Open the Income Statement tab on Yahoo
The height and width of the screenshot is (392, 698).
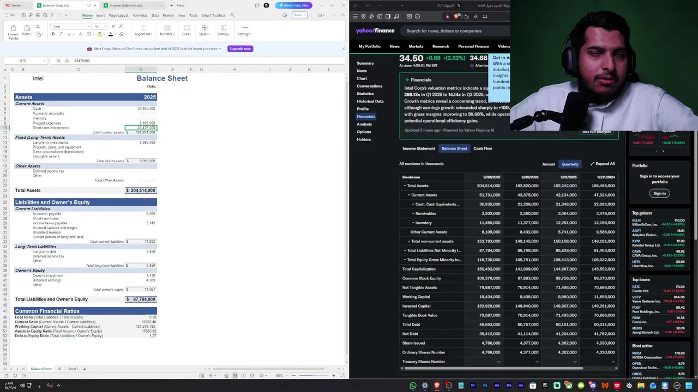(x=419, y=149)
